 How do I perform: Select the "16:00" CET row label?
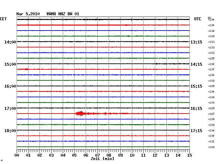(10, 86)
